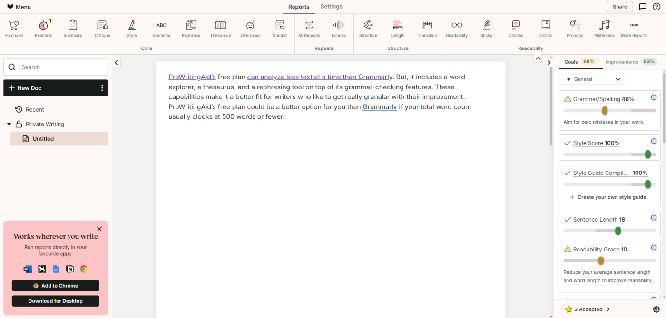The width and height of the screenshot is (666, 318).
Task: Open the Summary report
Action: click(x=73, y=29)
